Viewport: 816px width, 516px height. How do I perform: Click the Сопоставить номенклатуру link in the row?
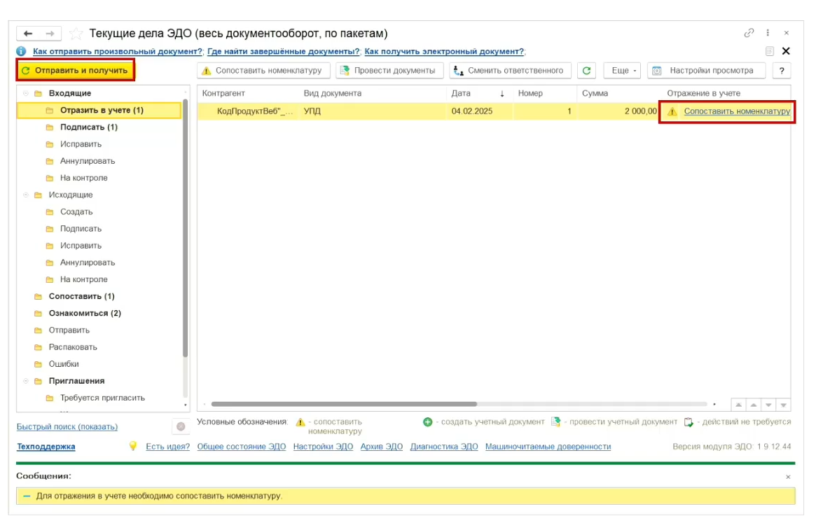pyautogui.click(x=736, y=111)
